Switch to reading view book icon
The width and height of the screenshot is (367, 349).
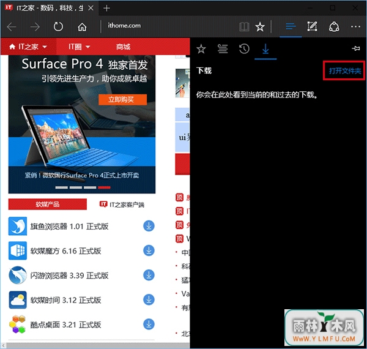[x=244, y=27]
